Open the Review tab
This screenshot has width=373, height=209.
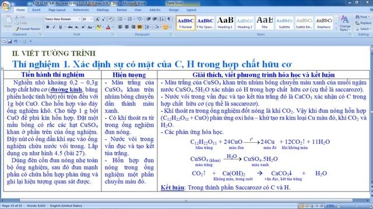122,10
